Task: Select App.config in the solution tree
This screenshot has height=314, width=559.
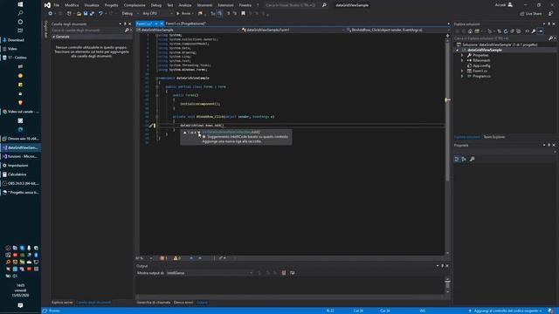Action: (x=481, y=66)
